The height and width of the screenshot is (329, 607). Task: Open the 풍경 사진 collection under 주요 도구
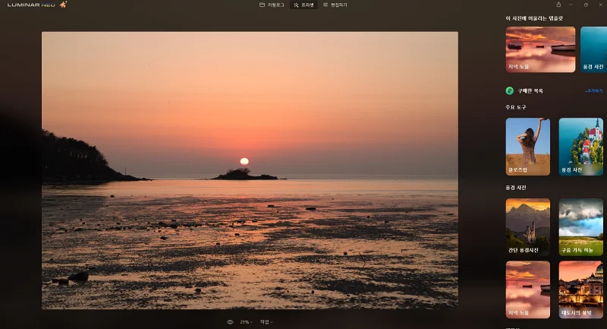pyautogui.click(x=580, y=147)
